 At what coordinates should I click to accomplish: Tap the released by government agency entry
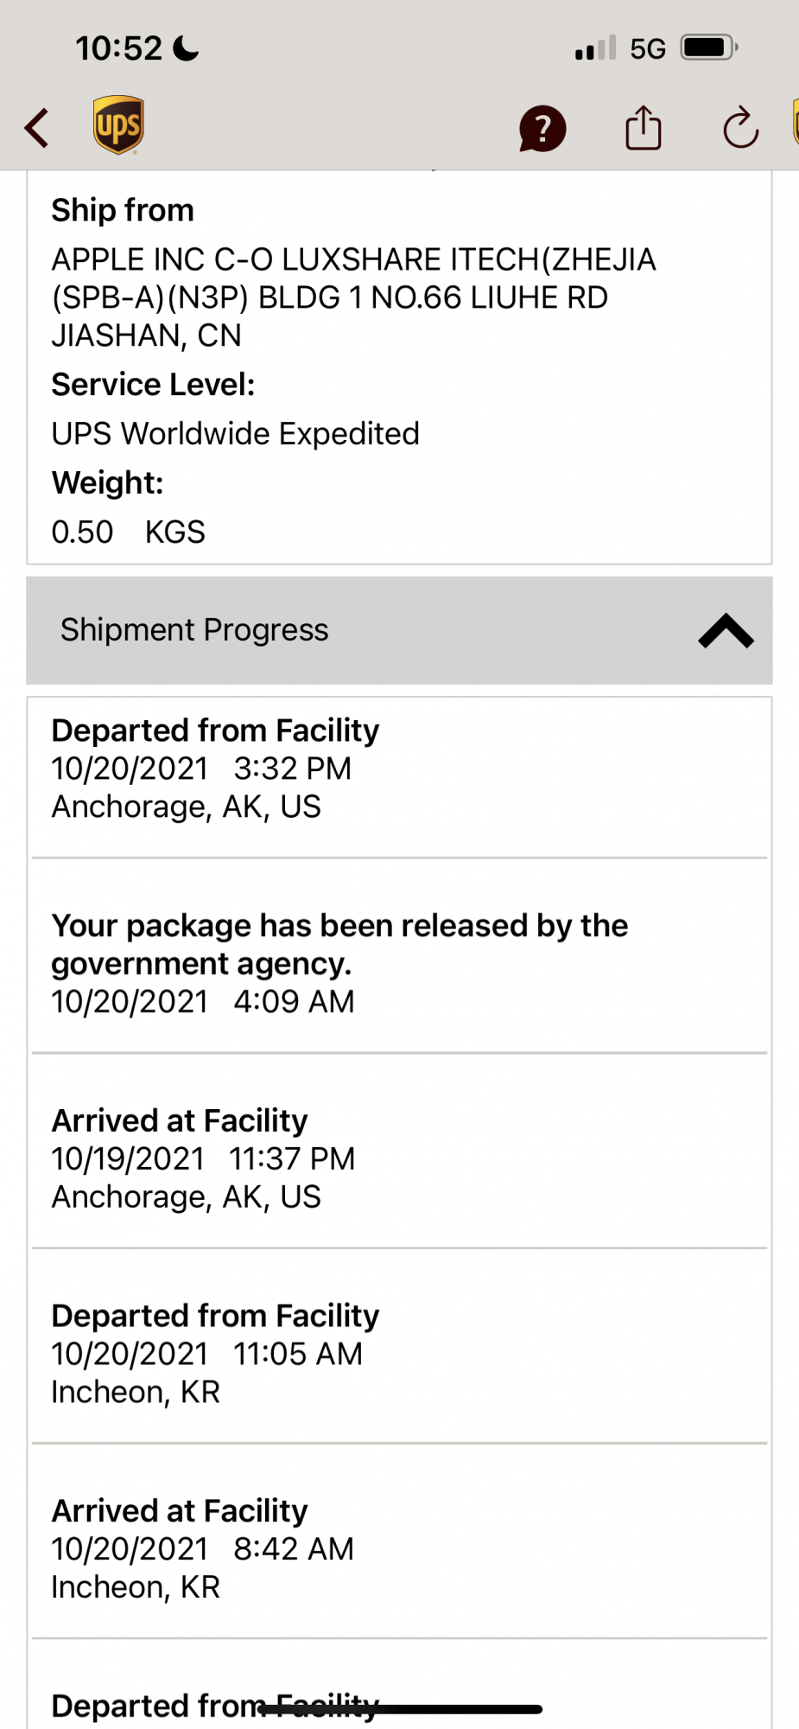point(339,962)
